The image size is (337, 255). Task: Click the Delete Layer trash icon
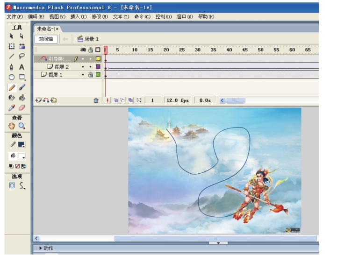tap(96, 100)
